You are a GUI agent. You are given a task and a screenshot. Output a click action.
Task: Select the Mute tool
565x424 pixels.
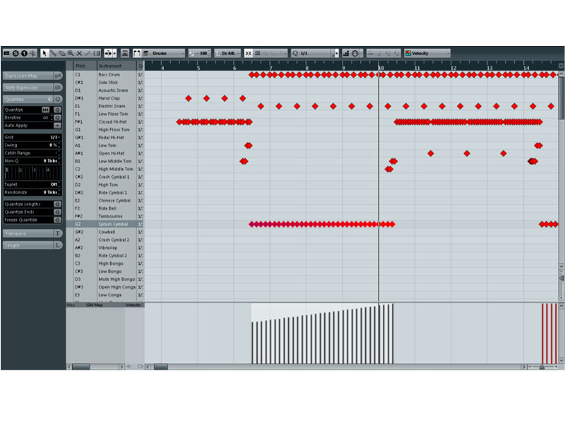[x=81, y=53]
